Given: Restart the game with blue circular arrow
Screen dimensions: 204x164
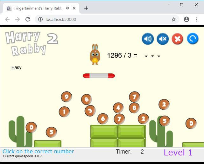Looking at the screenshot, I should point(193,39).
